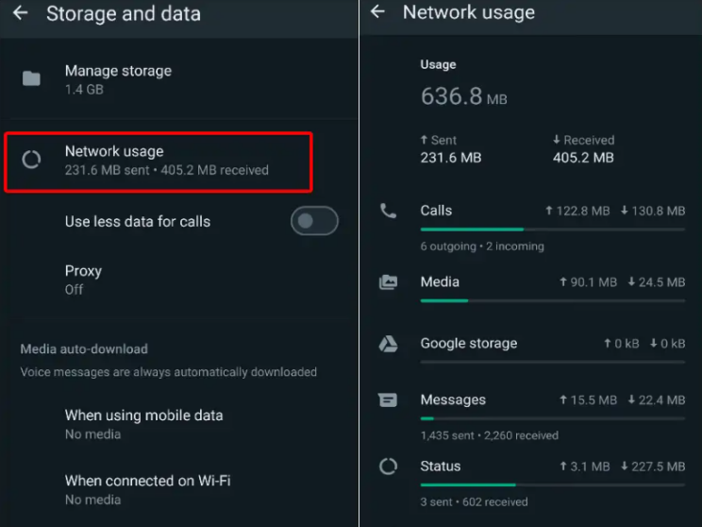Screen dimensions: 702x527
Task: Click the Manage storage folder icon
Action: click(31, 79)
